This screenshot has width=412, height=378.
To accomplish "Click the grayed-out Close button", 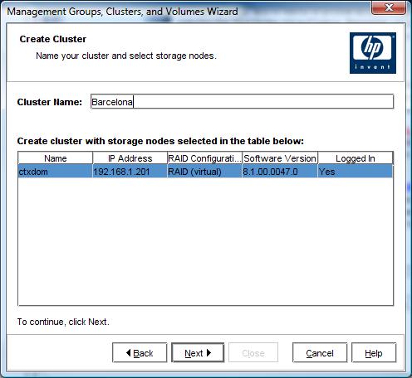I will click(x=253, y=352).
